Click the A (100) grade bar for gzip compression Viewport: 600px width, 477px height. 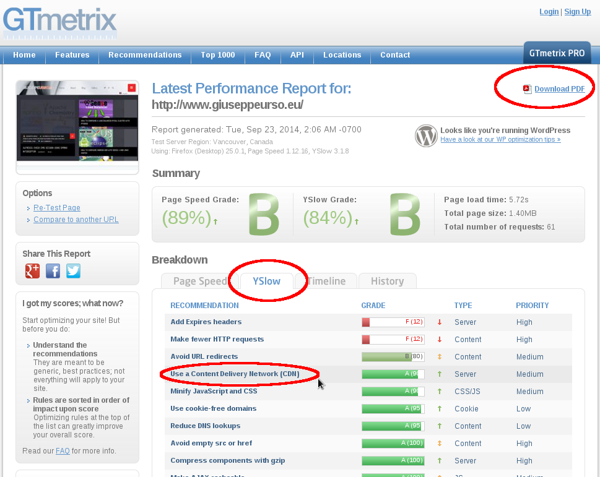point(393,460)
